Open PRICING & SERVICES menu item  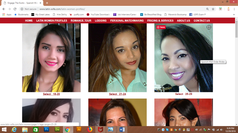point(160,21)
